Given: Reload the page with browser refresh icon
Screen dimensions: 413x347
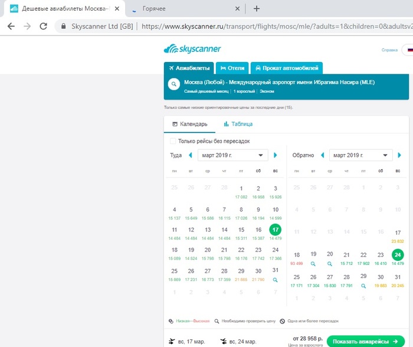Looking at the screenshot, I should tap(43, 27).
